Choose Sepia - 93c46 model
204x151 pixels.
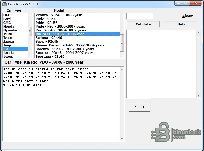pos(77,42)
